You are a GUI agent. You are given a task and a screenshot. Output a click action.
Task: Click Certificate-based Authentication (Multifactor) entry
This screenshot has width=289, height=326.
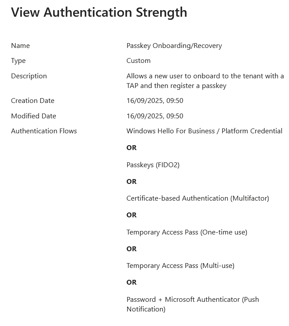(198, 198)
